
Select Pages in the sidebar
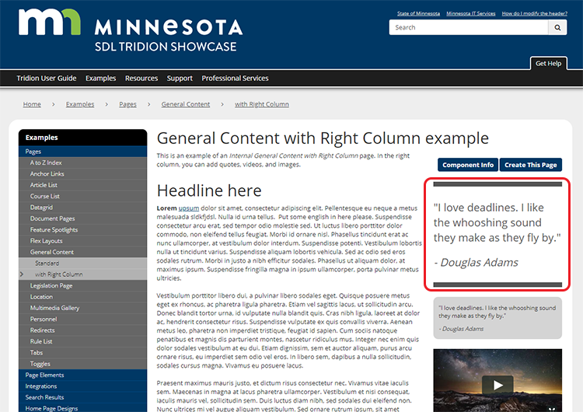coord(83,152)
